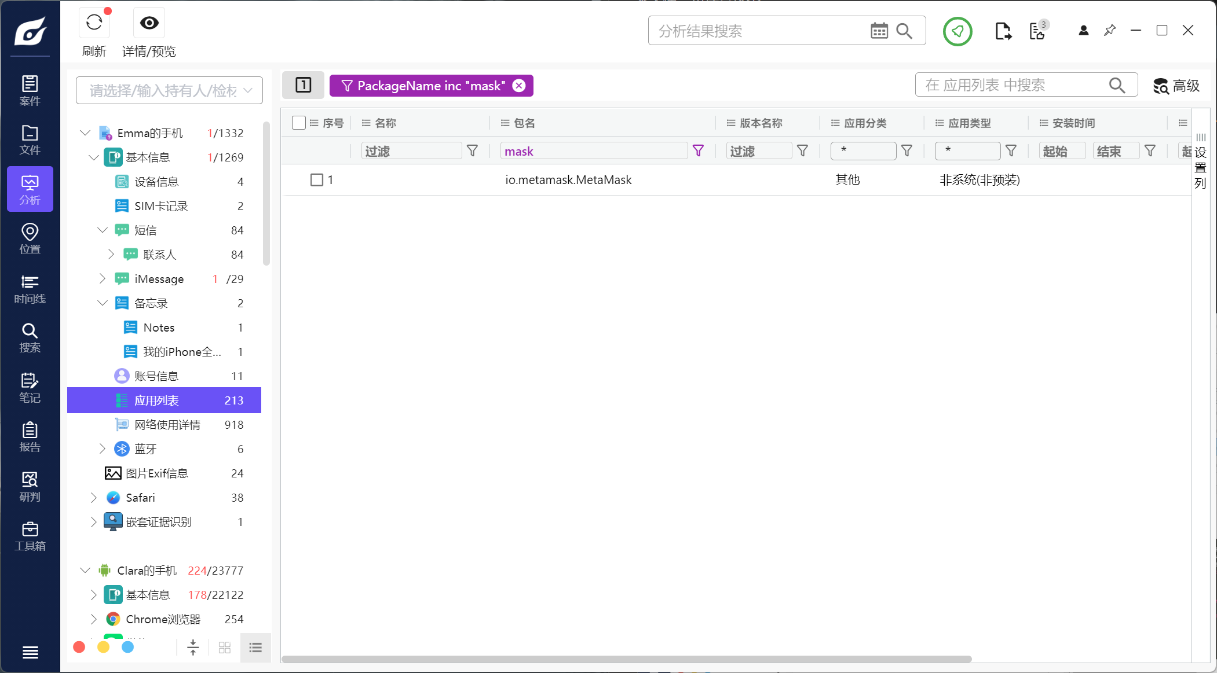Open the 位置 location sidebar icon
Image resolution: width=1217 pixels, height=673 pixels.
pos(30,238)
